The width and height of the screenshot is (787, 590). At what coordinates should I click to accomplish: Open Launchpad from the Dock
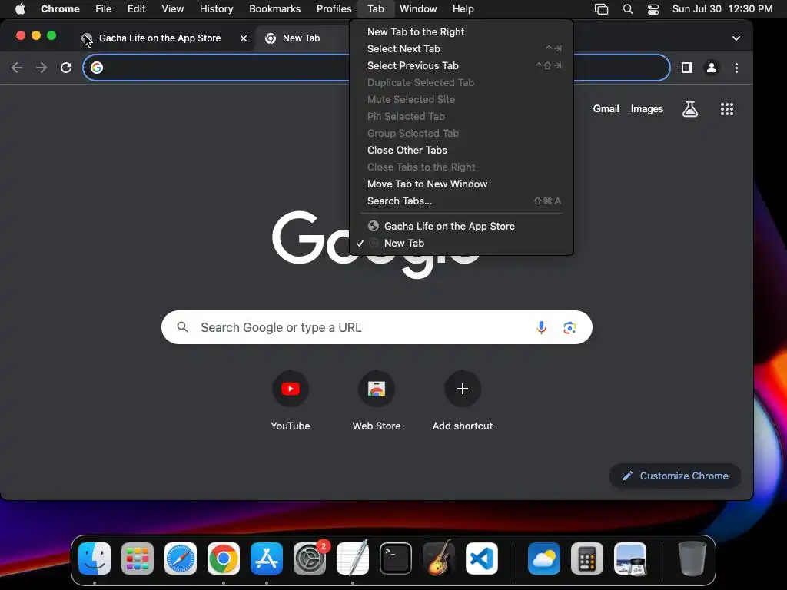point(138,559)
